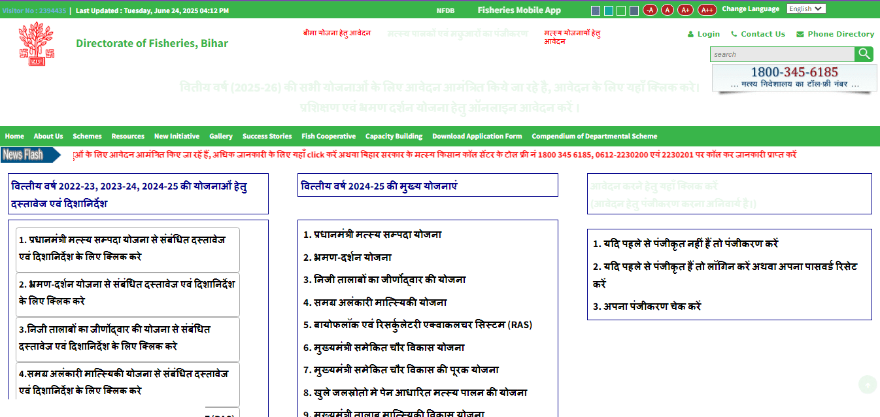Open the NFDB link in top bar

pyautogui.click(x=445, y=10)
